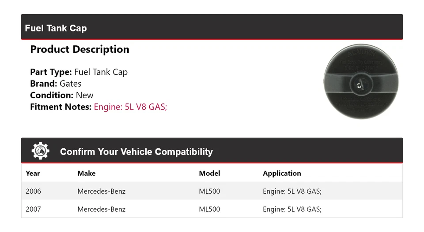
Task: Click the Brand: Gates text
Action: [56, 84]
